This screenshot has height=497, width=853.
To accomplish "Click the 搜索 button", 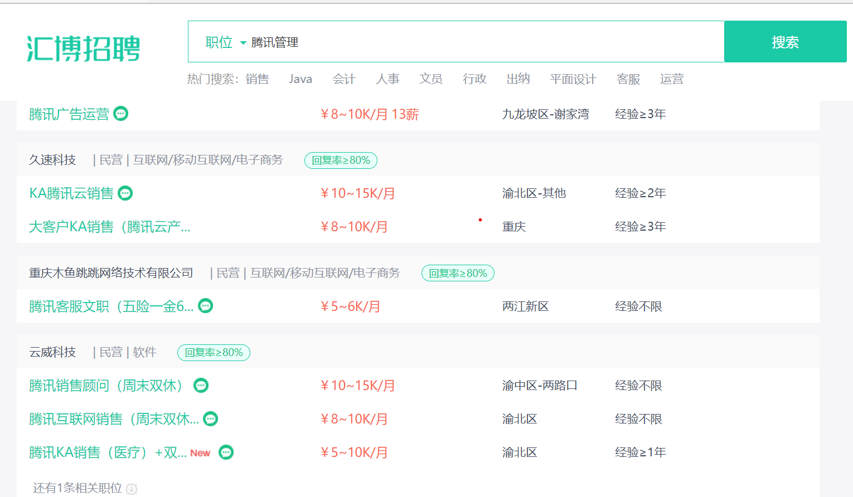I will (x=785, y=42).
